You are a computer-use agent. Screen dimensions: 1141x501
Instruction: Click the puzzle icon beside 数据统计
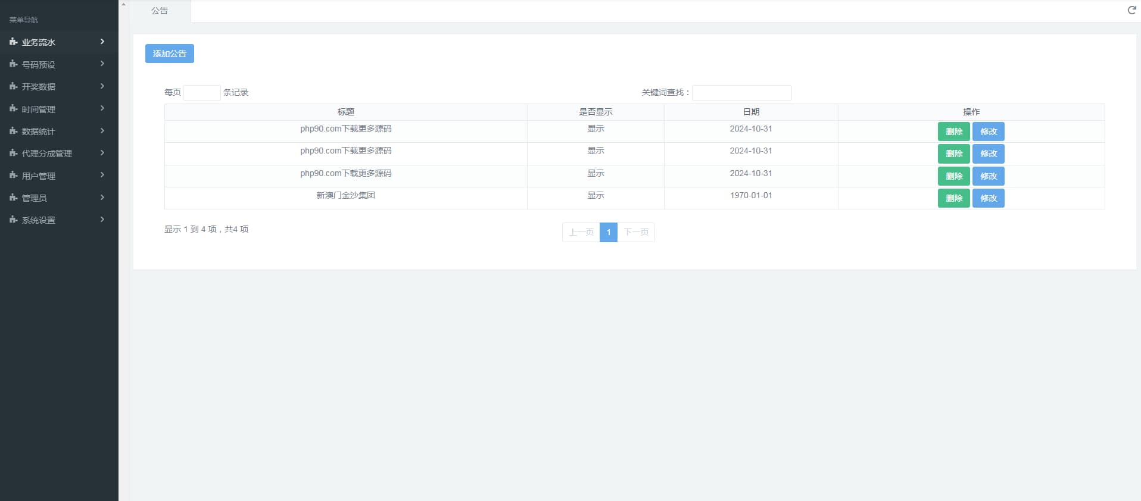coord(13,131)
